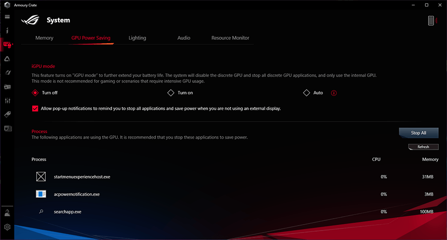Viewport: 447px width, 240px height.
Task: Toggle the pop-up notifications checkbox
Action: tap(35, 108)
